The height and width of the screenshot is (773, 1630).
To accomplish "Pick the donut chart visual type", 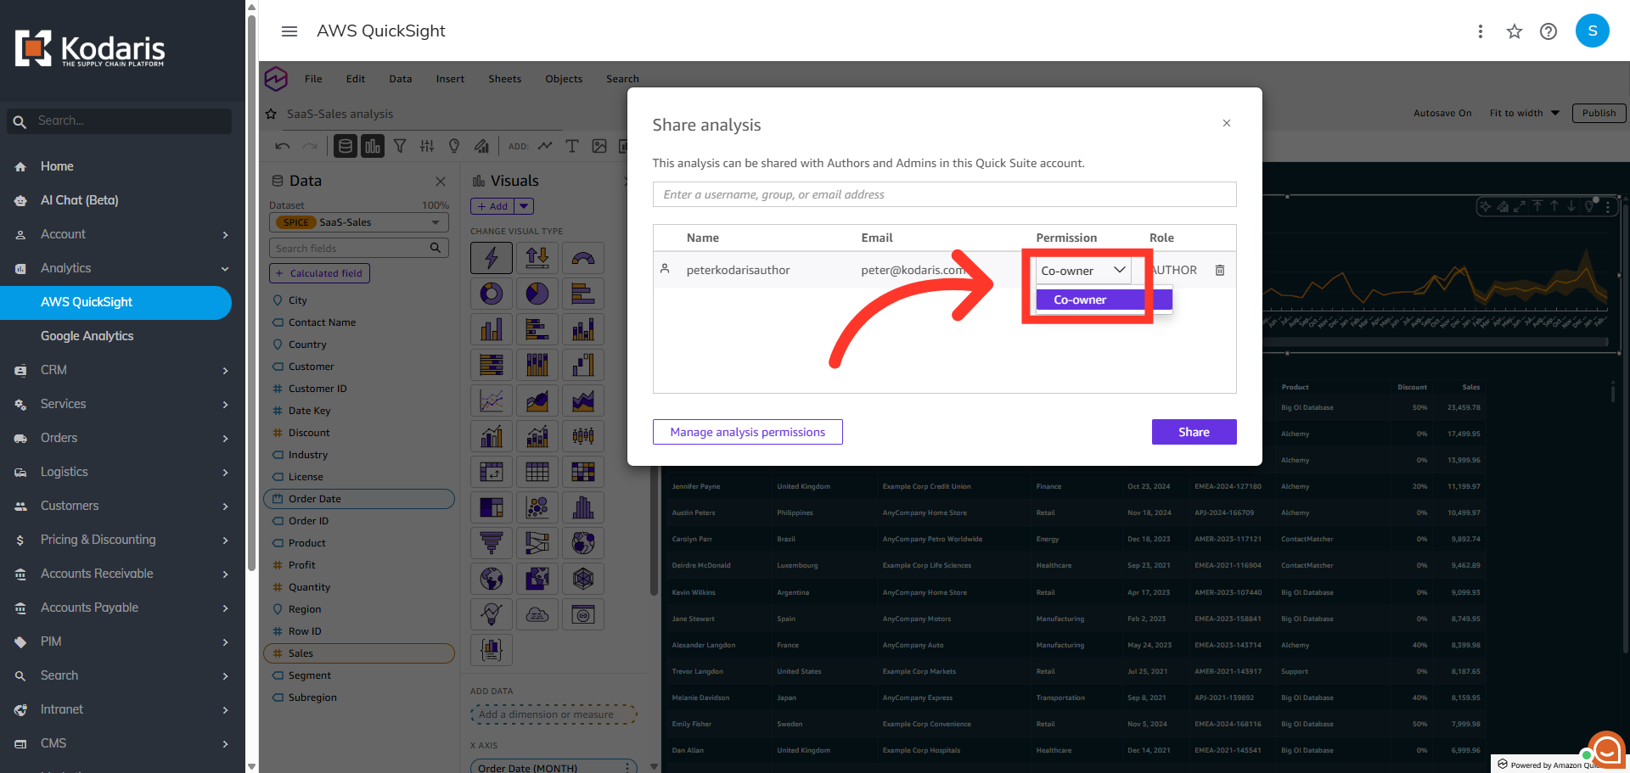I will click(x=492, y=294).
